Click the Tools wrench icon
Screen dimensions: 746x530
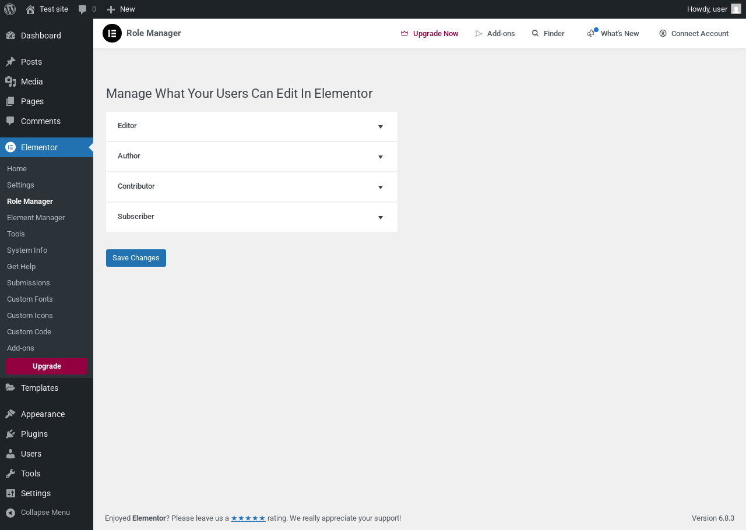point(10,474)
